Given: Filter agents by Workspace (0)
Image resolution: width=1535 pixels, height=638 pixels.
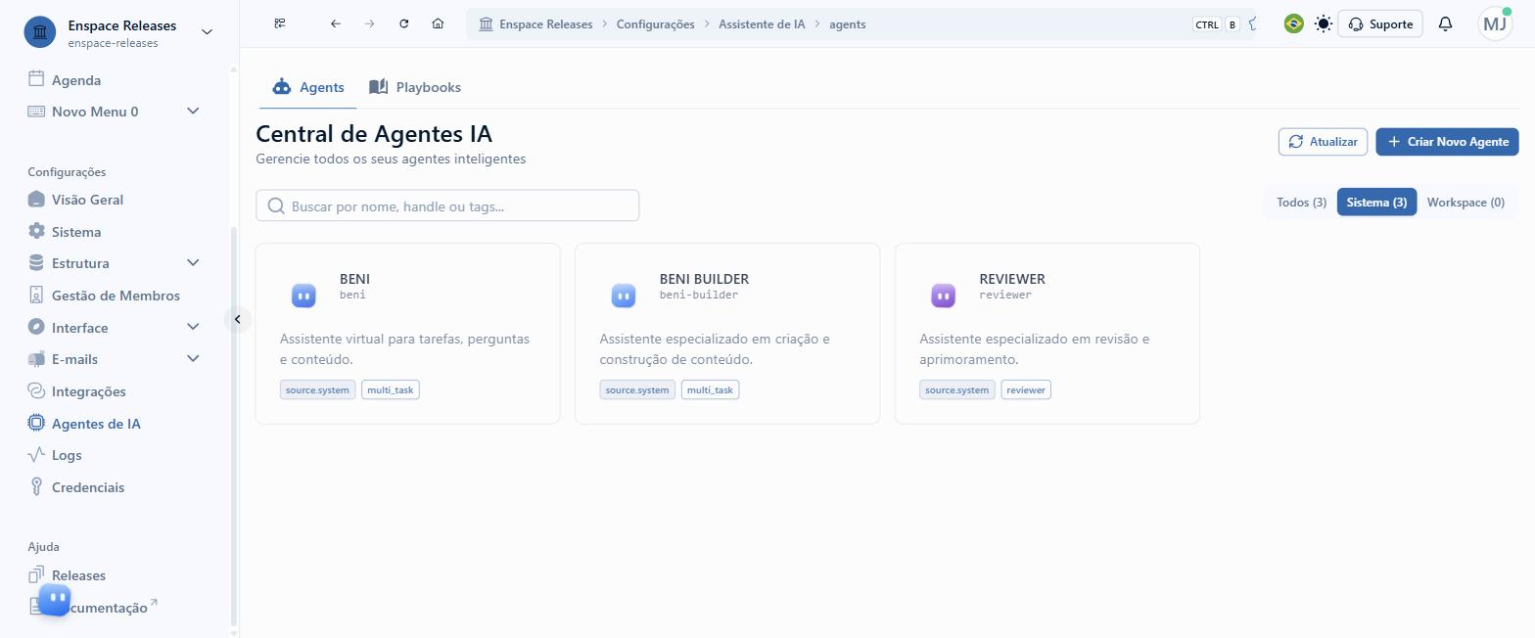Looking at the screenshot, I should tap(1465, 202).
